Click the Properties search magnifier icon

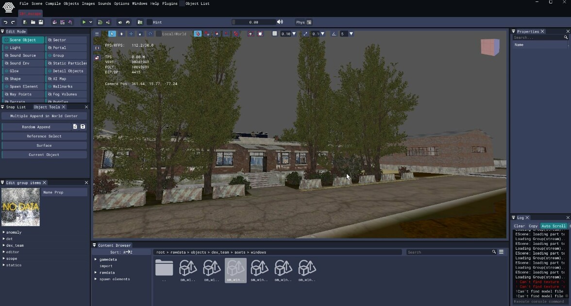point(566,37)
